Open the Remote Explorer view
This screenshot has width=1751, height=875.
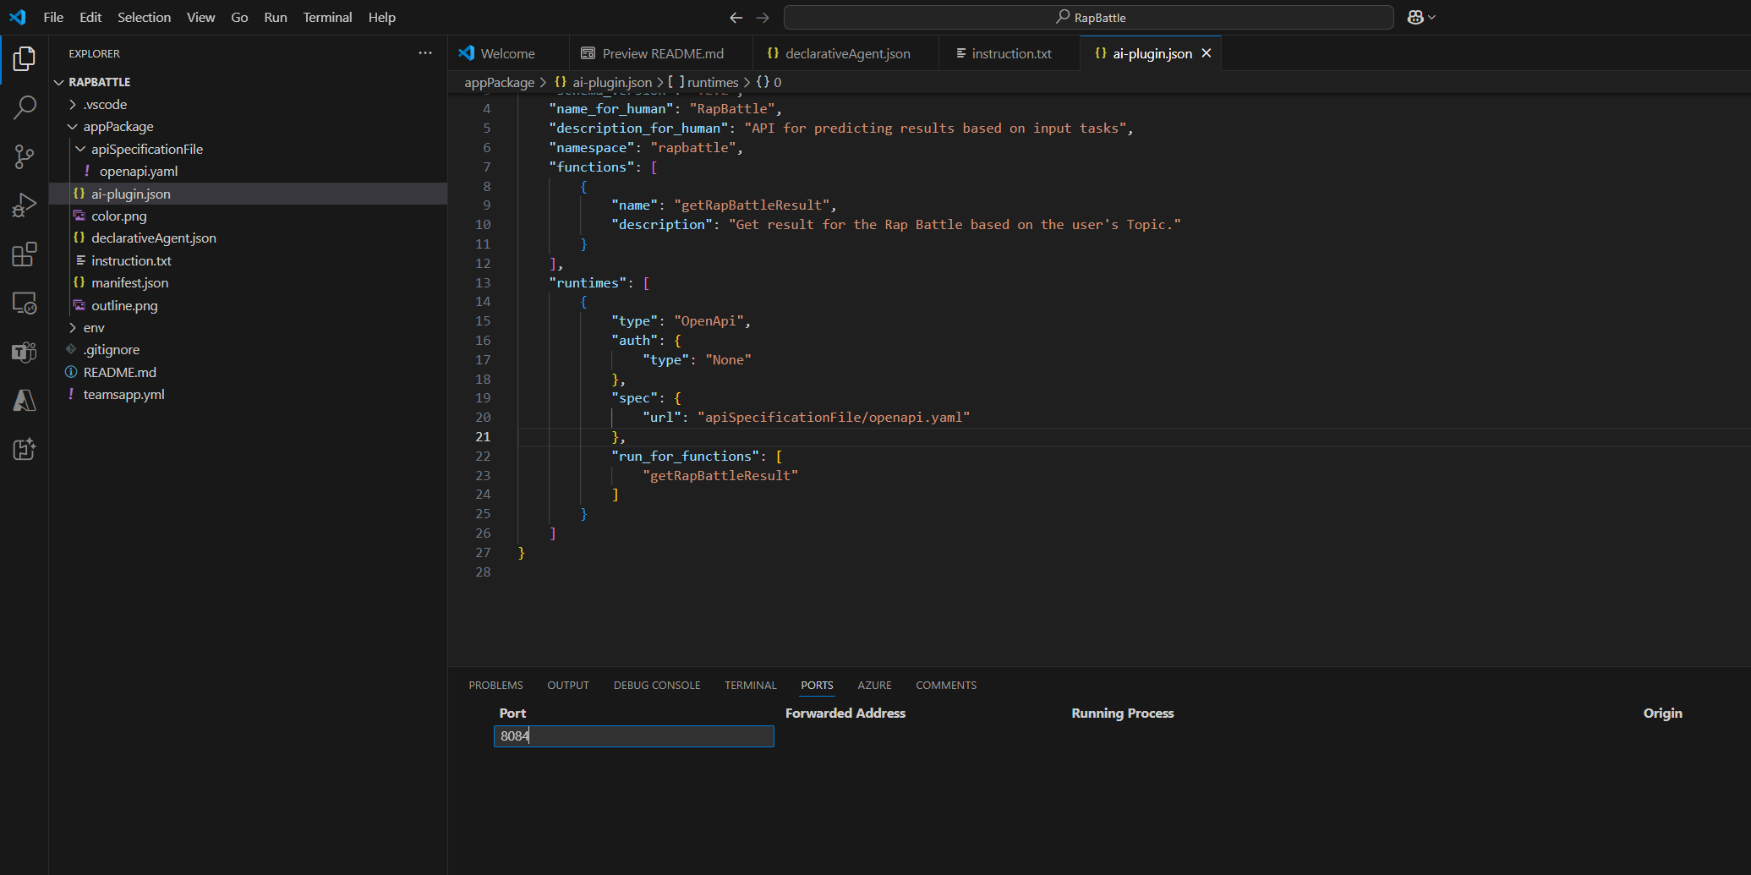coord(25,303)
